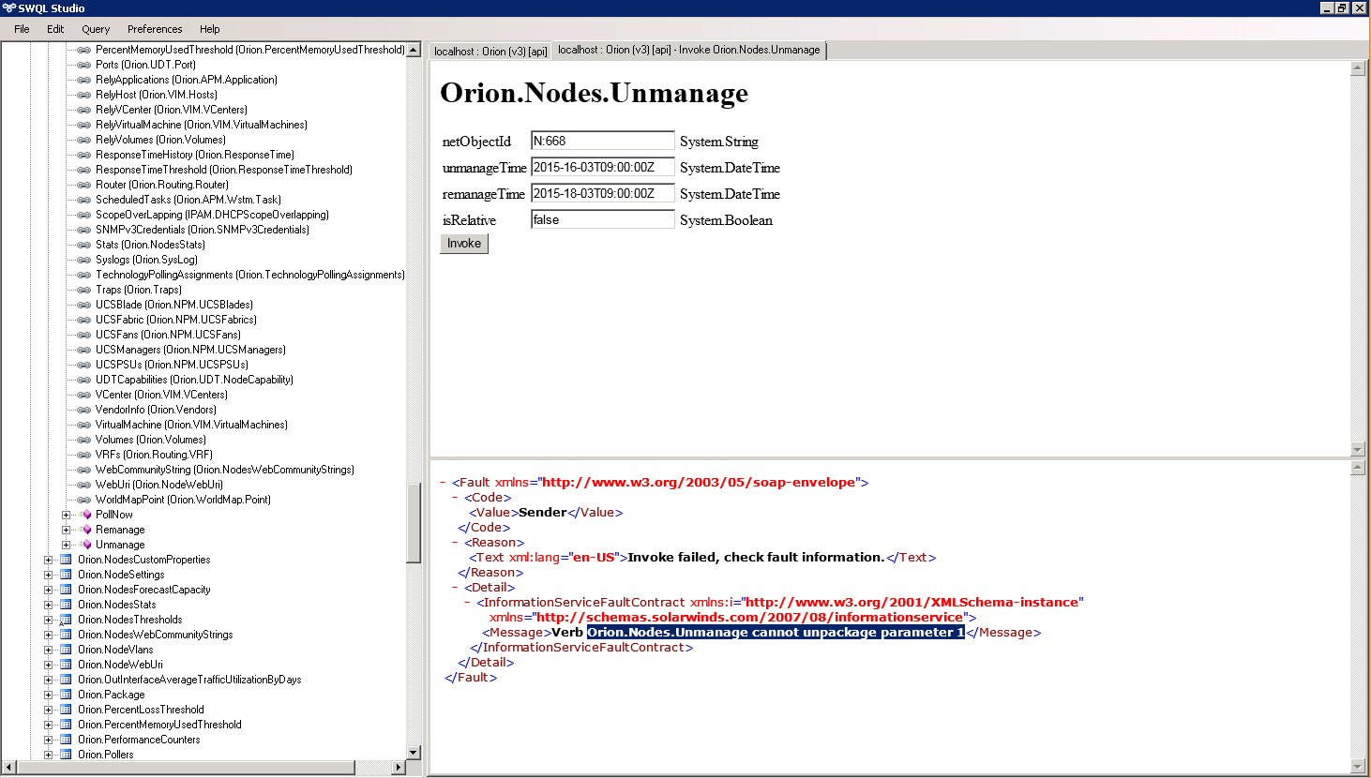Switch to the first localhost Orion (v3) tab
The width and height of the screenshot is (1371, 778).
pos(490,52)
